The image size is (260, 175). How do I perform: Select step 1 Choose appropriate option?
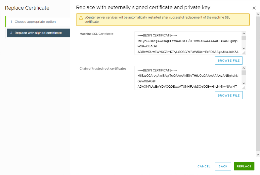point(38,22)
